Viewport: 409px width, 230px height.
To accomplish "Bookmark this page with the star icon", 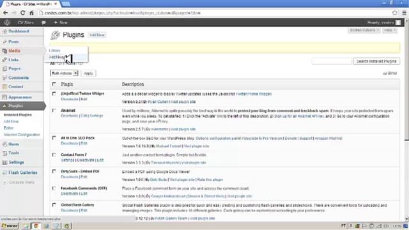I will coord(395,13).
